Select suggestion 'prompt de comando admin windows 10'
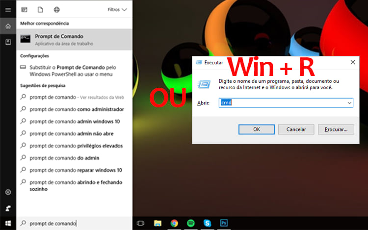The image size is (368, 230). click(75, 122)
